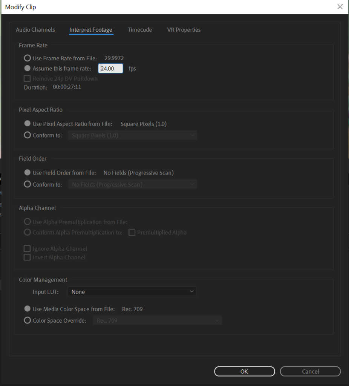Screen dimensions: 349x386
Task: Switch to the Audio Channels tab
Action: pyautogui.click(x=35, y=30)
